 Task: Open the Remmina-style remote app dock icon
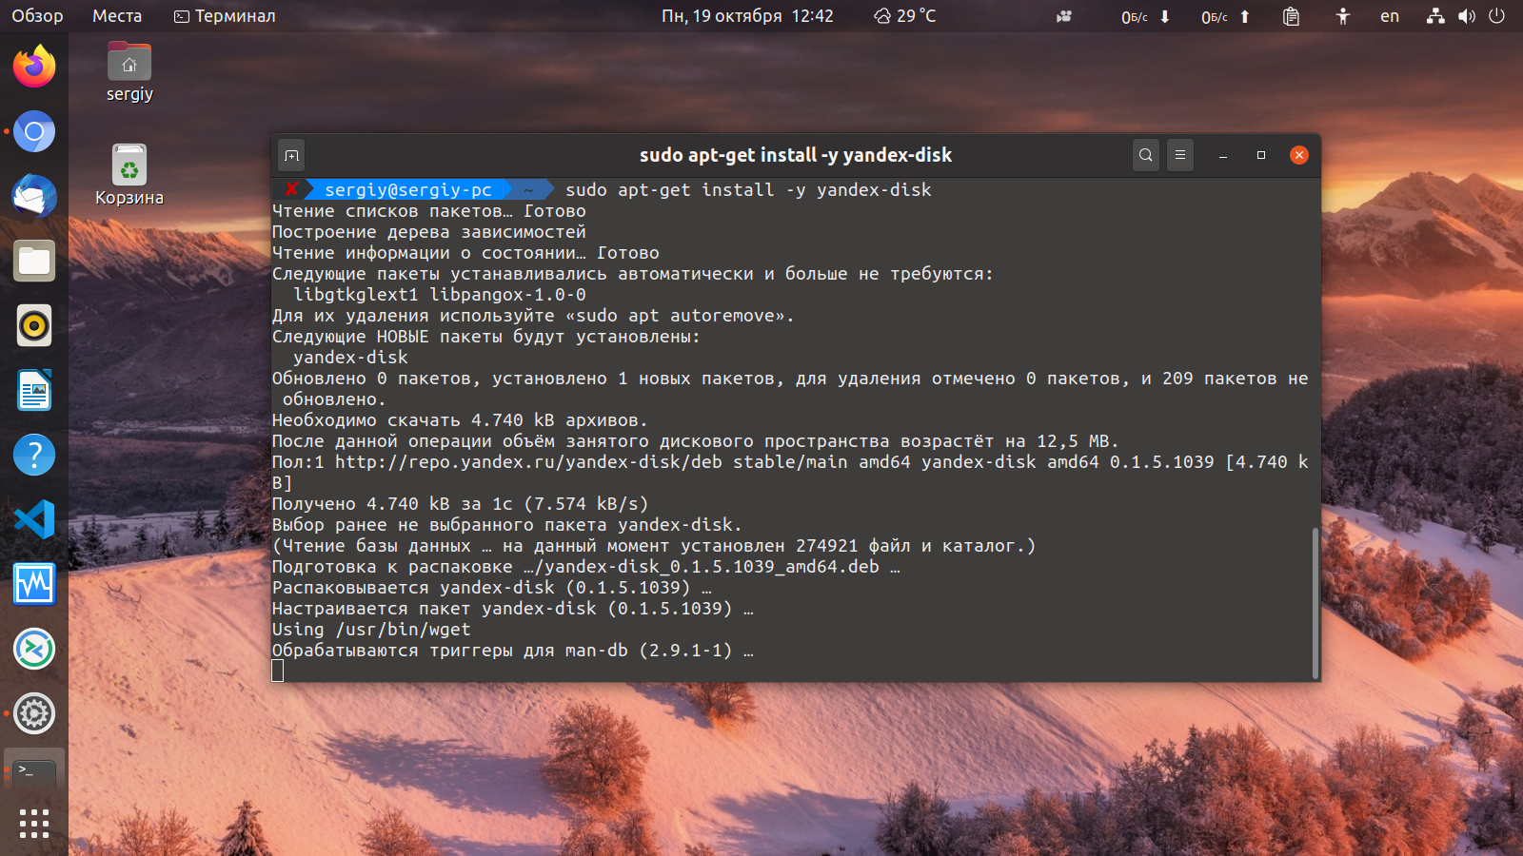click(x=34, y=649)
